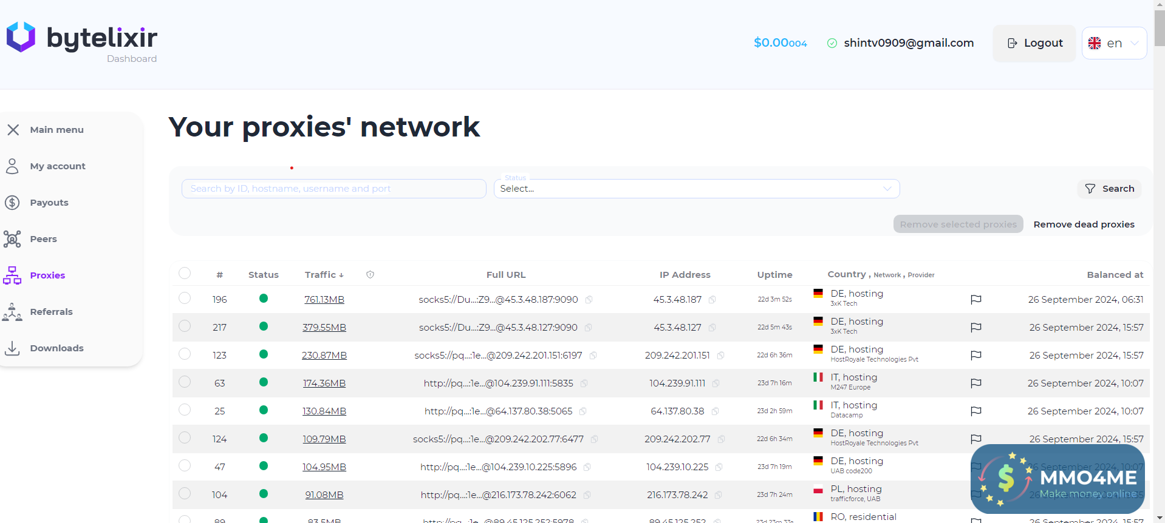
Task: Click the flag icon for proxy 196
Action: 976,300
